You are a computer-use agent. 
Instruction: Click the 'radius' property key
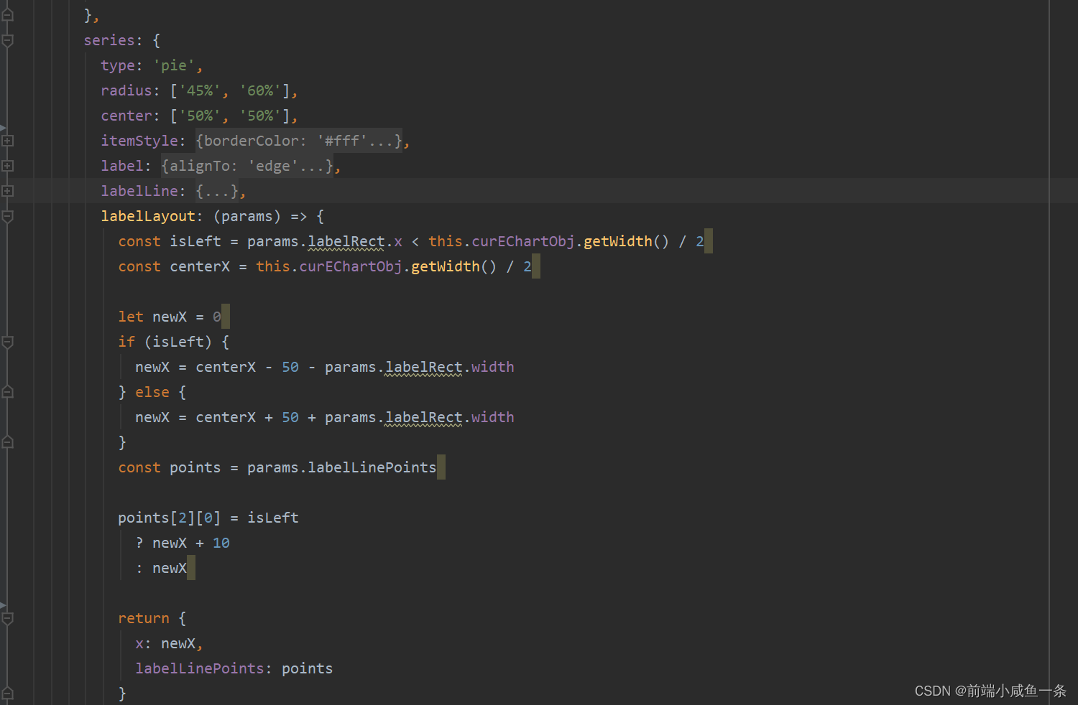(126, 90)
